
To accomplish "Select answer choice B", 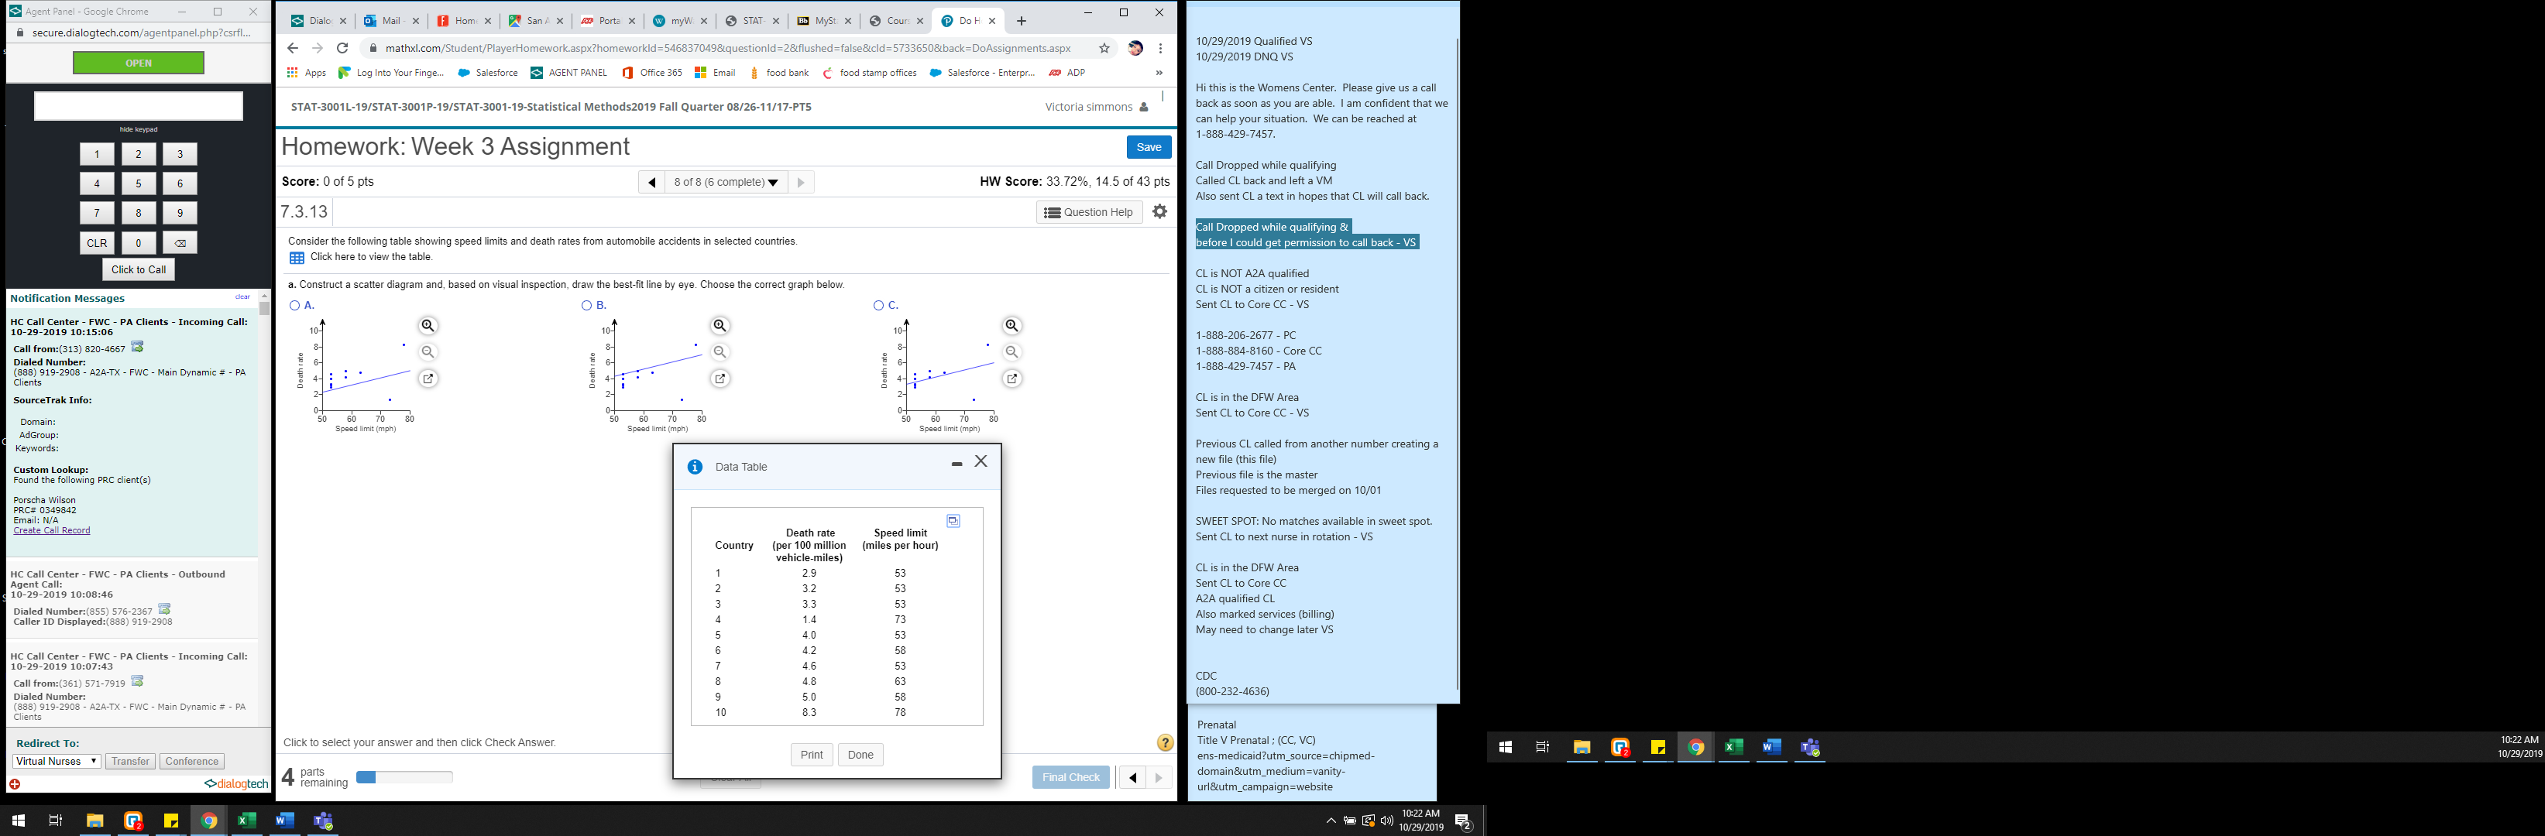I will (x=587, y=306).
